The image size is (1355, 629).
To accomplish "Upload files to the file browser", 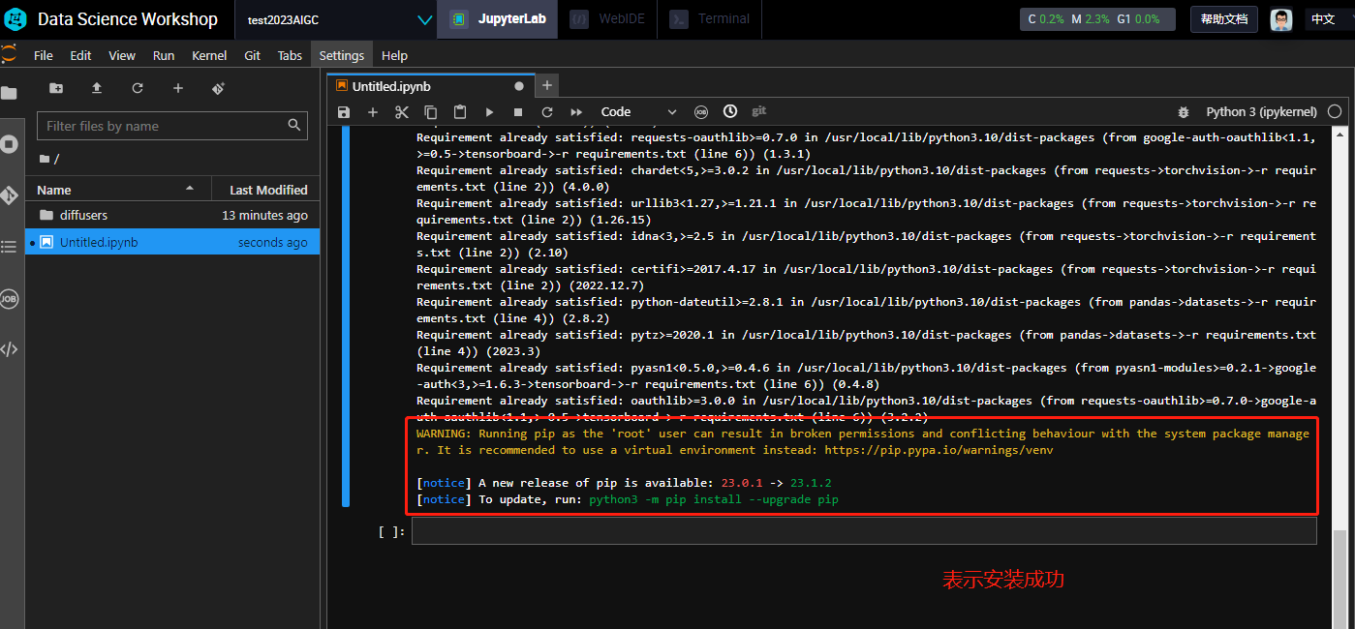I will (96, 87).
